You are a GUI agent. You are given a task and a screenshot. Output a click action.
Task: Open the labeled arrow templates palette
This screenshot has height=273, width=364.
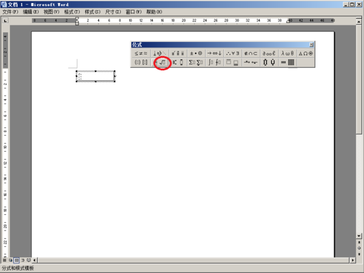251,62
